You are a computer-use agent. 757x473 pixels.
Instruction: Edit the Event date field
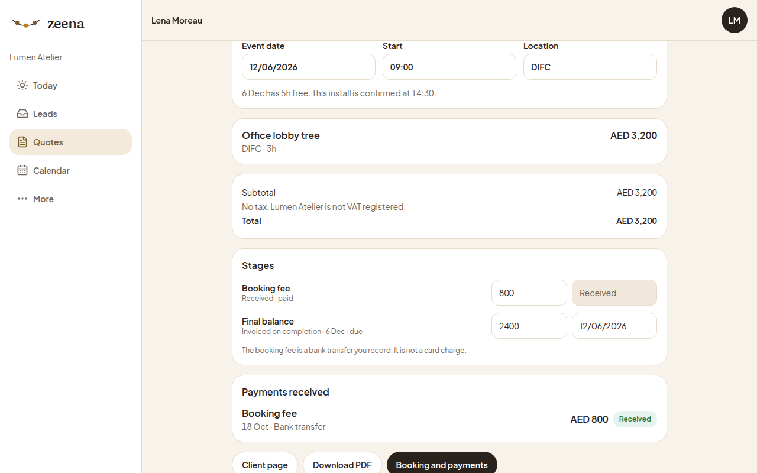point(309,67)
